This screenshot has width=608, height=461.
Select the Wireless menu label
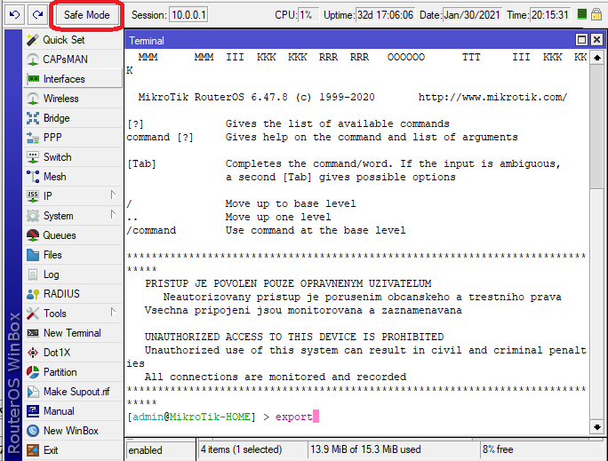tap(60, 99)
